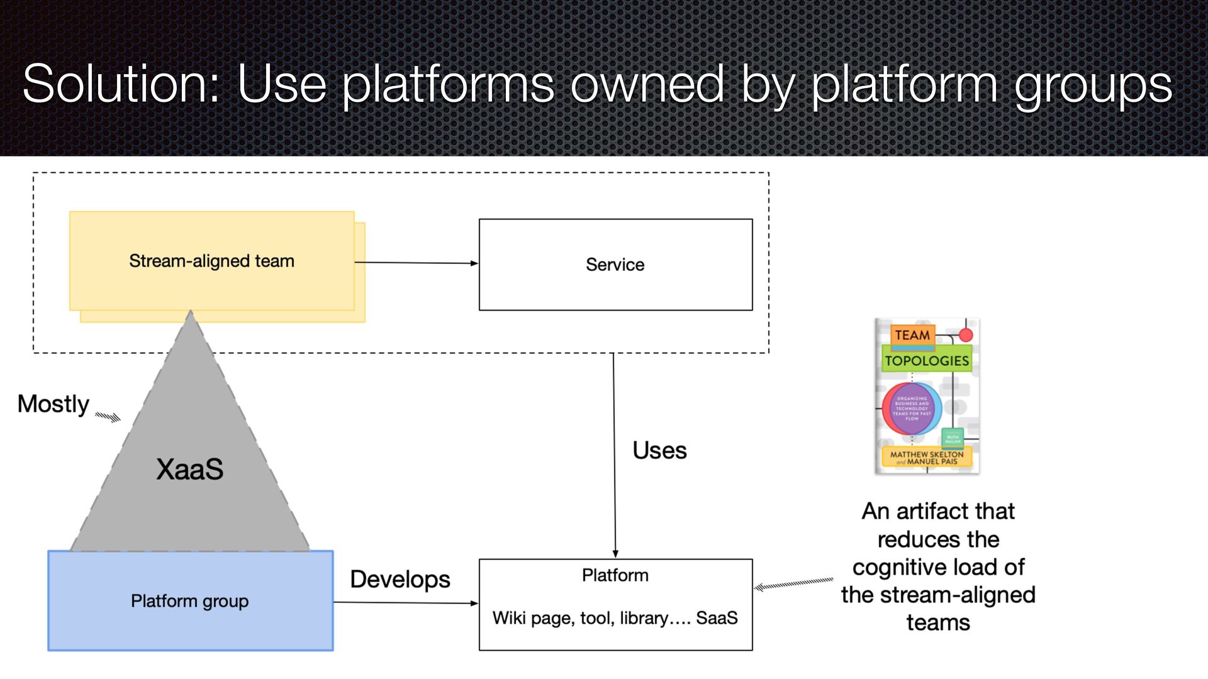Click the red circle on book cover
Viewport: 1208px width, 679px height.
coord(966,334)
